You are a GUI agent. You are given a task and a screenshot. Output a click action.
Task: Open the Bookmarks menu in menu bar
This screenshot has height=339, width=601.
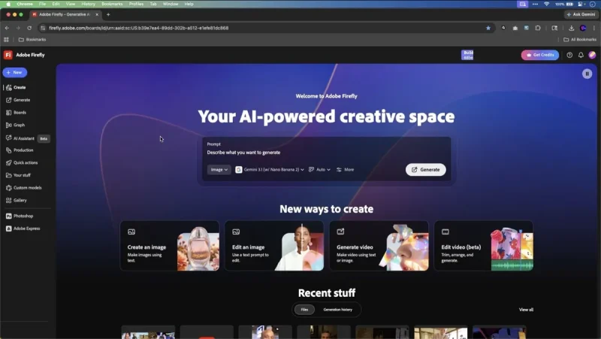pyautogui.click(x=112, y=4)
